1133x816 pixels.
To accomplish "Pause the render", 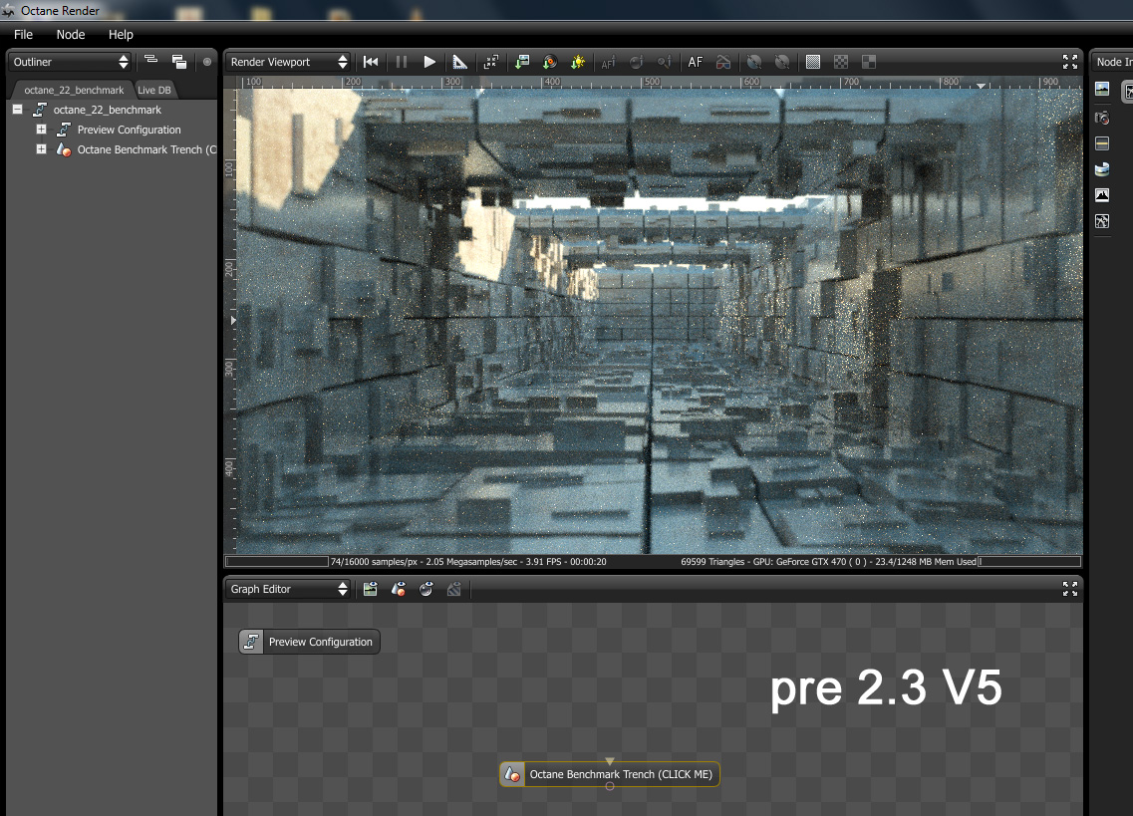I will point(401,62).
